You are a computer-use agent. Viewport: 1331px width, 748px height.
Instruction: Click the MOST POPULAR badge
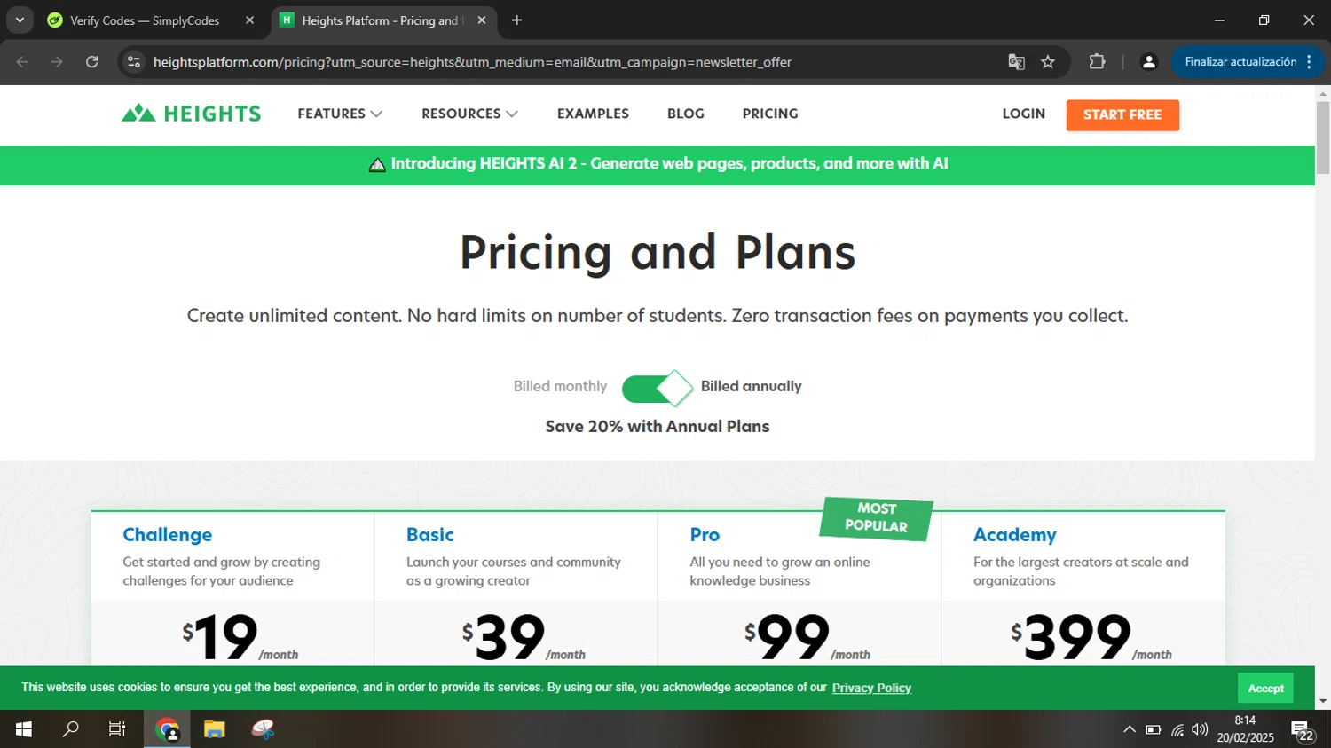(x=877, y=517)
